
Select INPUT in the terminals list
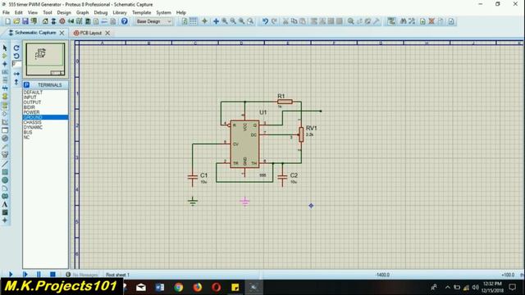click(x=46, y=98)
